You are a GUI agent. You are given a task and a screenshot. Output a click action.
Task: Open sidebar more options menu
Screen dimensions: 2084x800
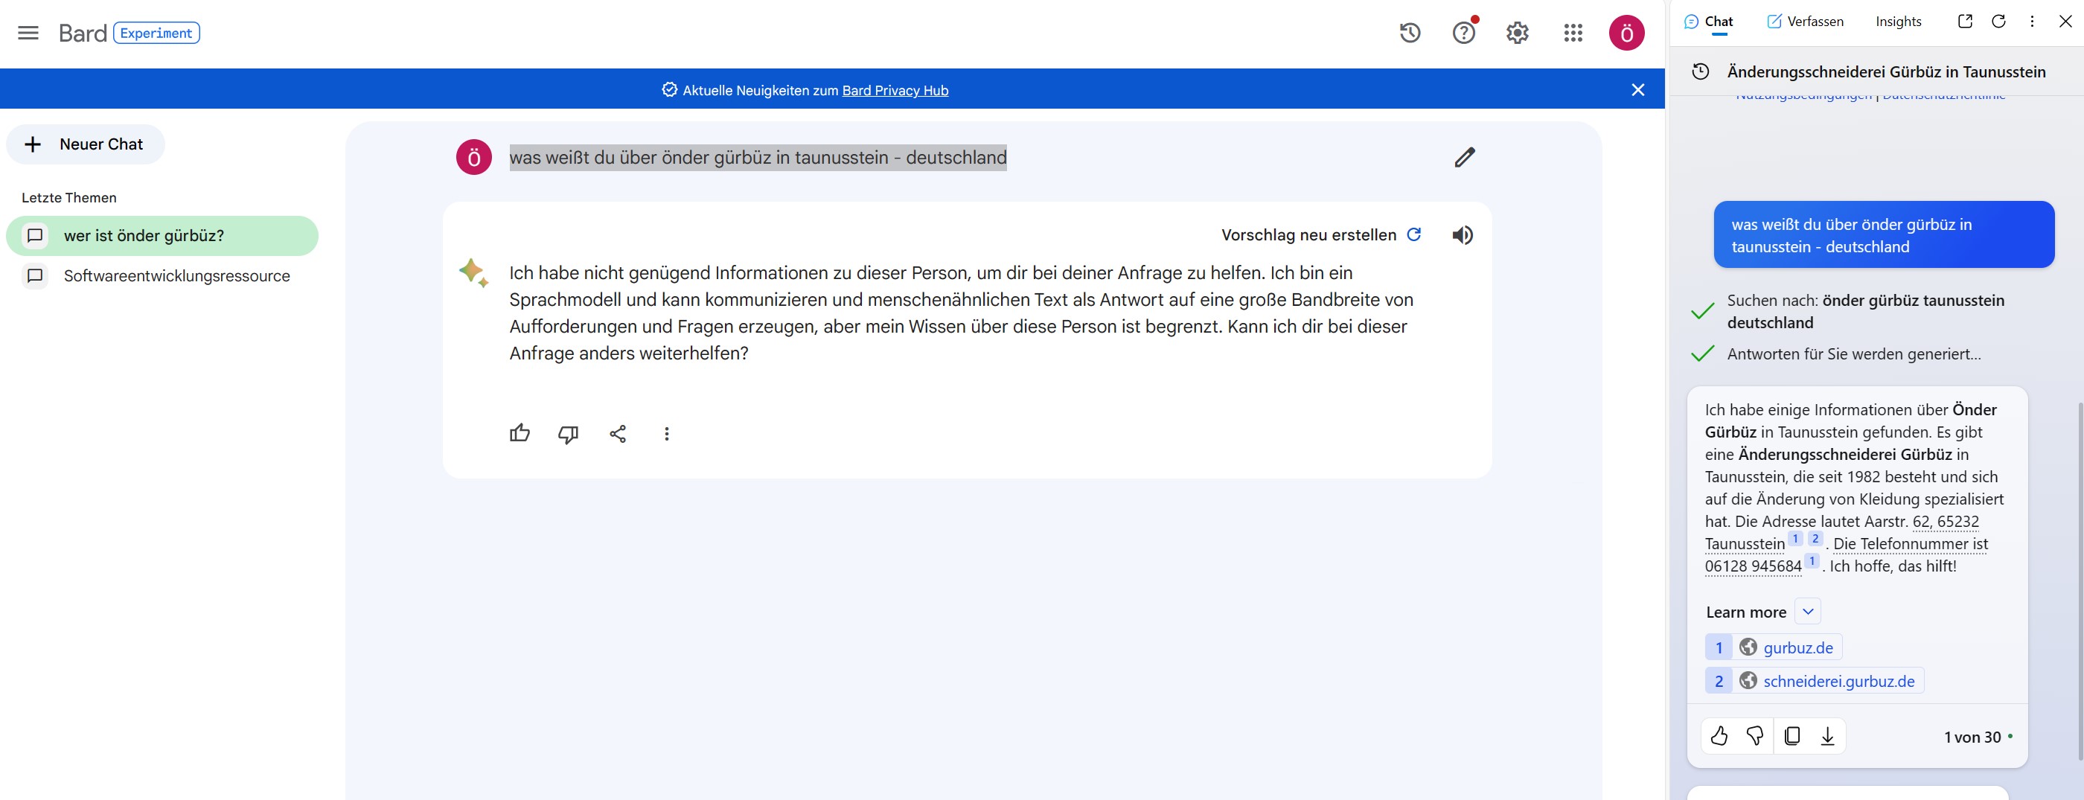pos(2031,21)
